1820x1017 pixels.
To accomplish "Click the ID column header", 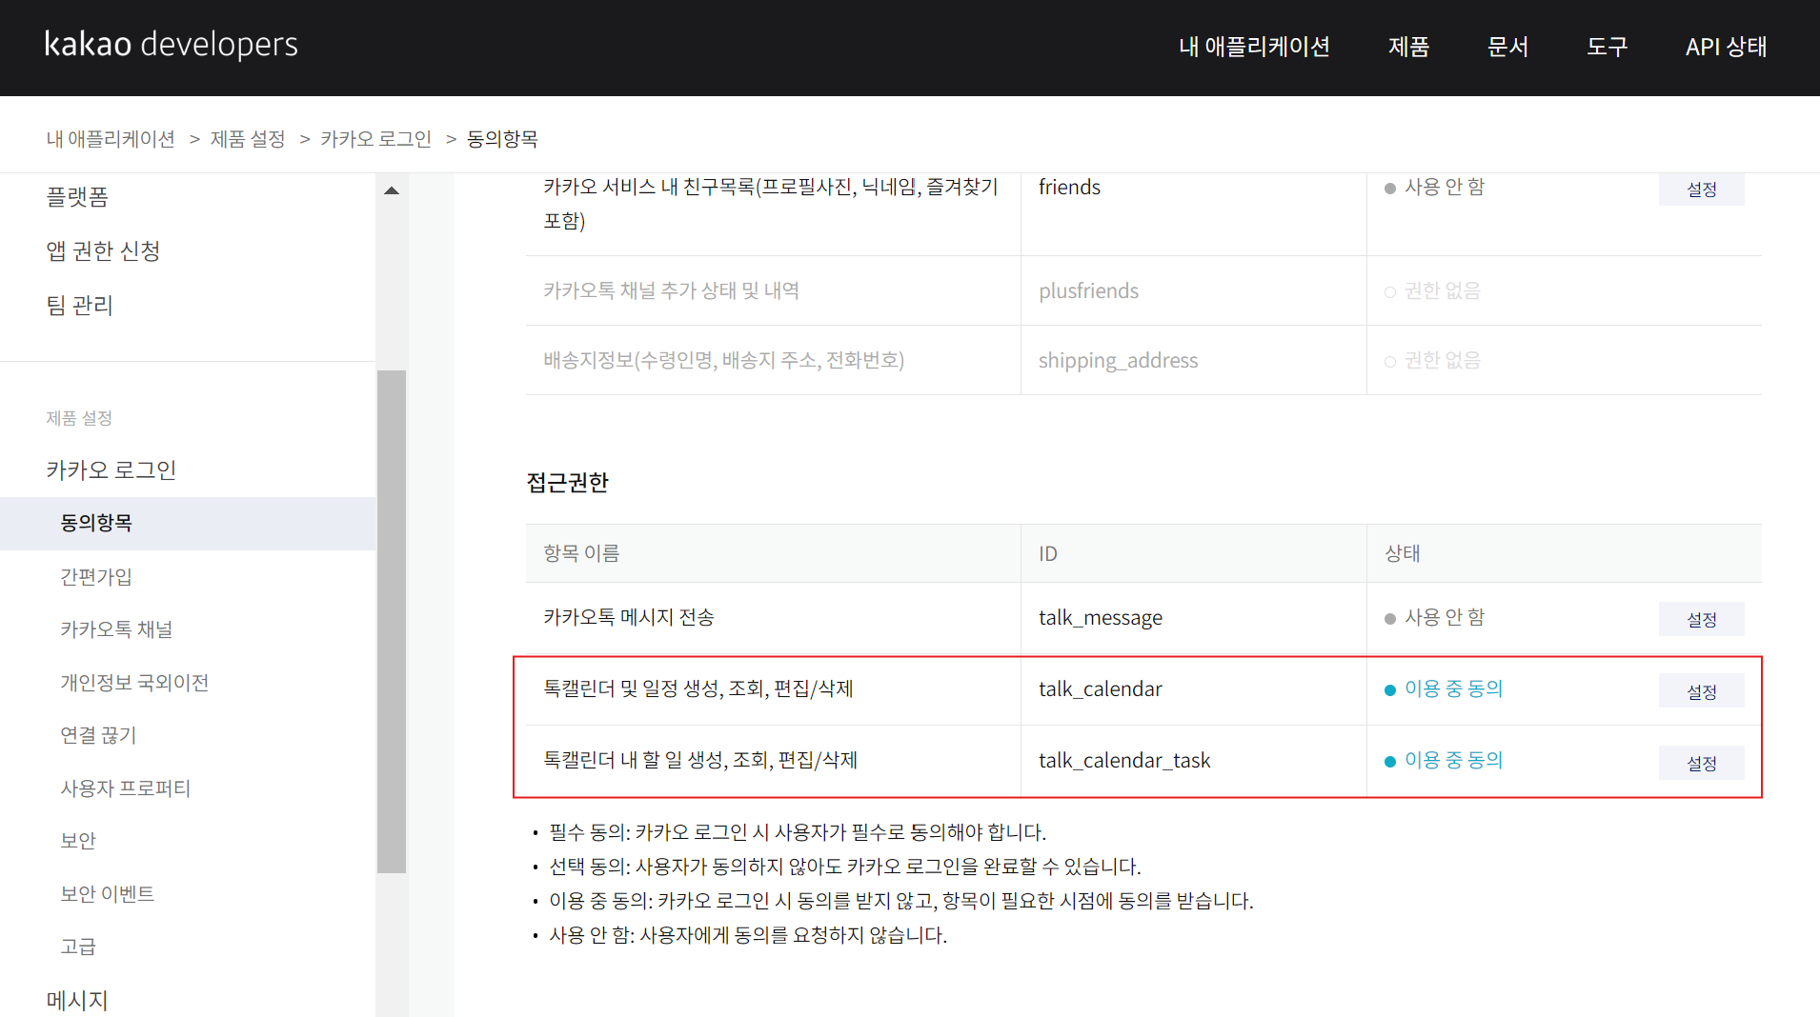I will click(x=1048, y=554).
